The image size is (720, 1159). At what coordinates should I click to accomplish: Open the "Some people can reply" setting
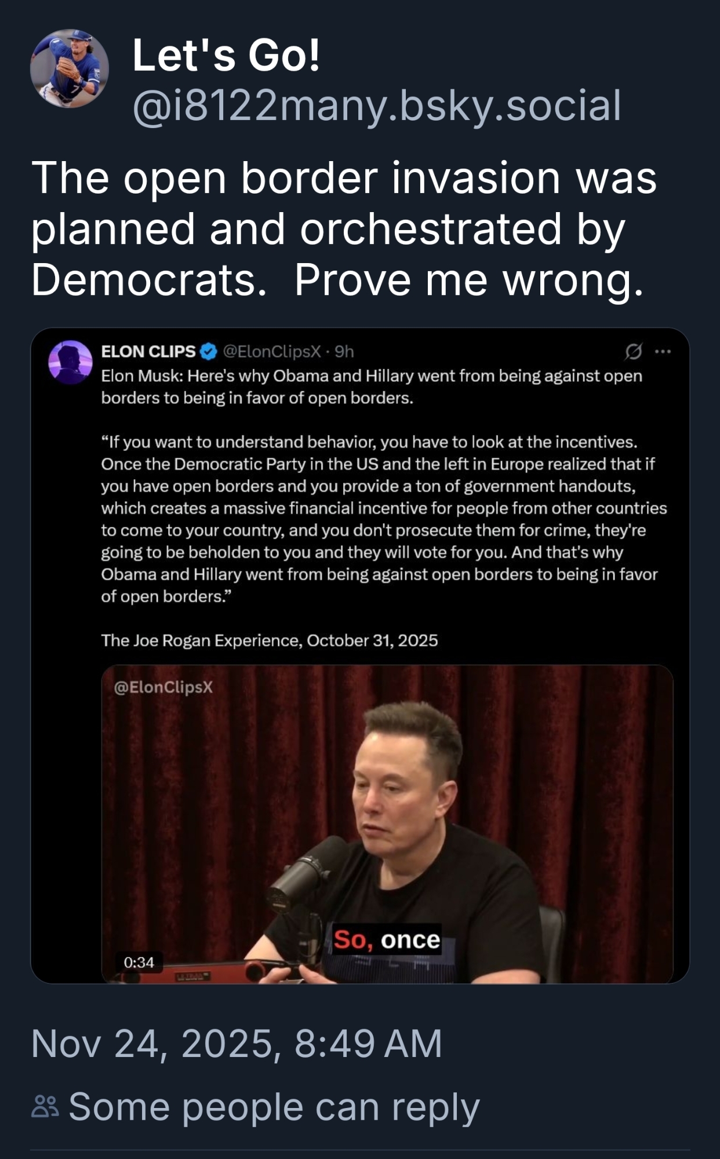coord(274,1107)
